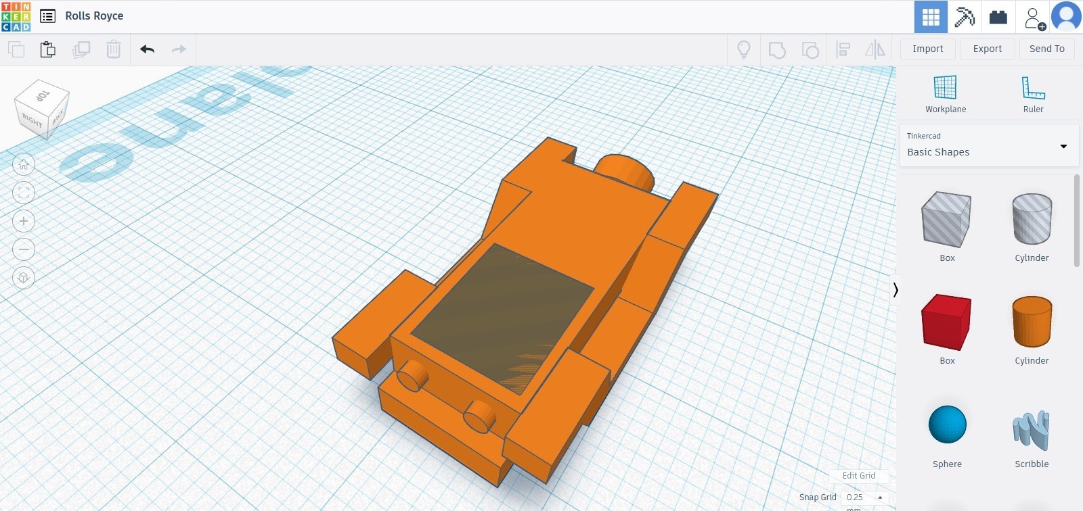Click the Ungroup shapes icon
The image size is (1083, 511).
810,49
